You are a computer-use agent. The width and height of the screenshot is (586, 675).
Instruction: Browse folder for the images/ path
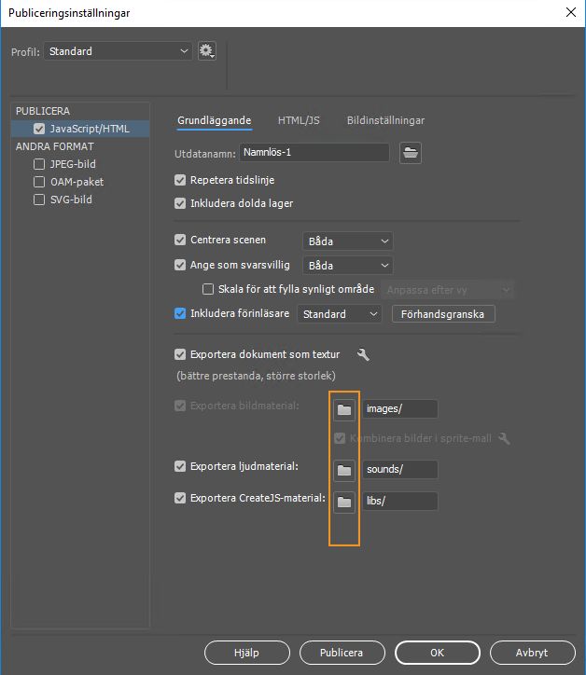point(344,409)
